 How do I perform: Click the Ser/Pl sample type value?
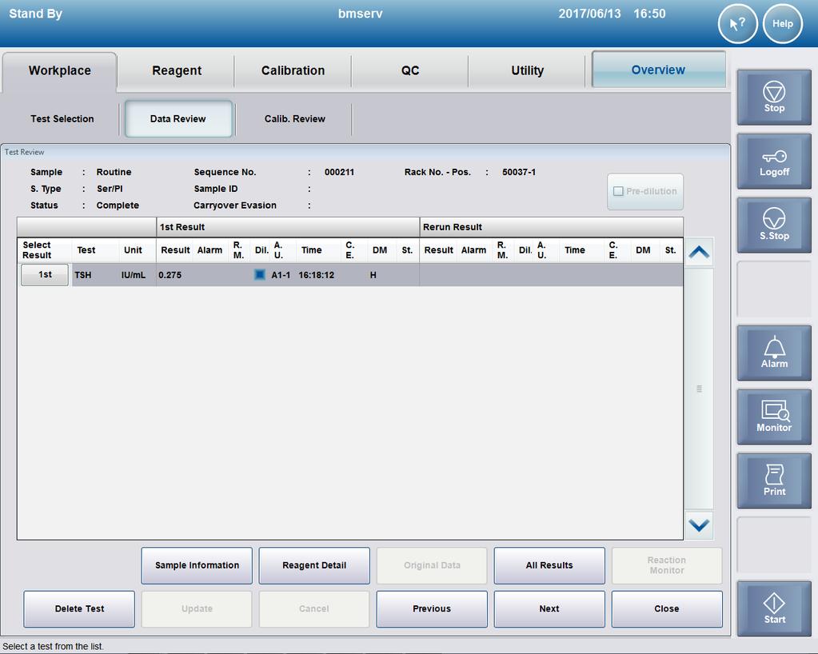click(x=110, y=189)
